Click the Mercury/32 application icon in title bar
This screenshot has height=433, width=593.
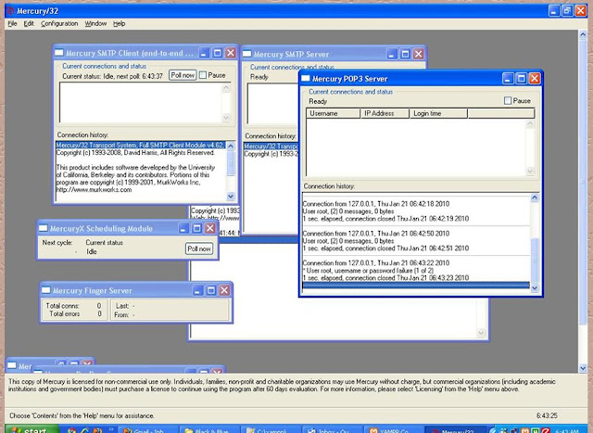10,11
